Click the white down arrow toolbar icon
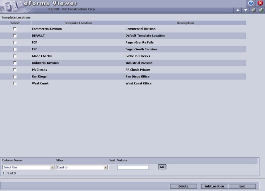Screen dimensions: 265x191 pos(245,10)
